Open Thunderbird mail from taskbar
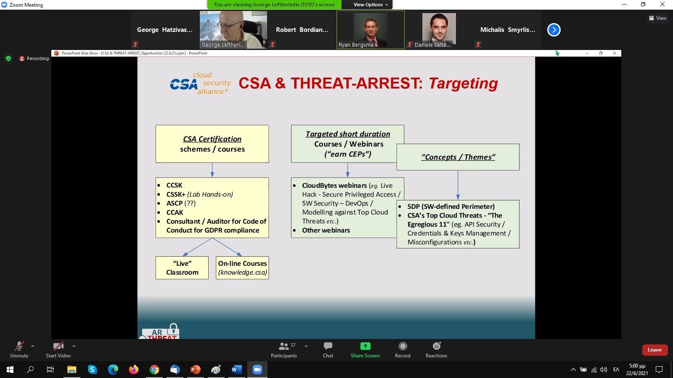 coord(175,370)
